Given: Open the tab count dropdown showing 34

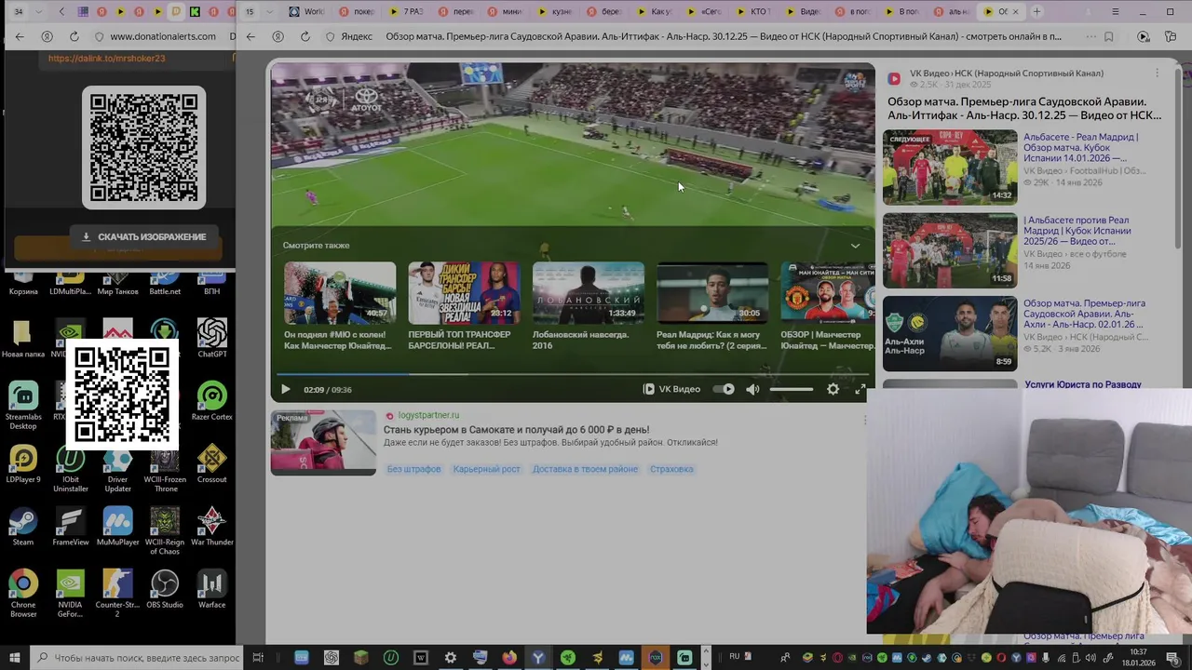Looking at the screenshot, I should coord(28,12).
